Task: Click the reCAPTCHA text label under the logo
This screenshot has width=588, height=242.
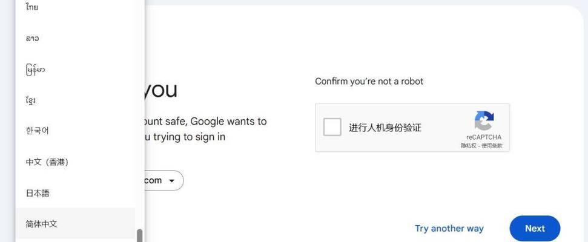Action: (x=484, y=137)
